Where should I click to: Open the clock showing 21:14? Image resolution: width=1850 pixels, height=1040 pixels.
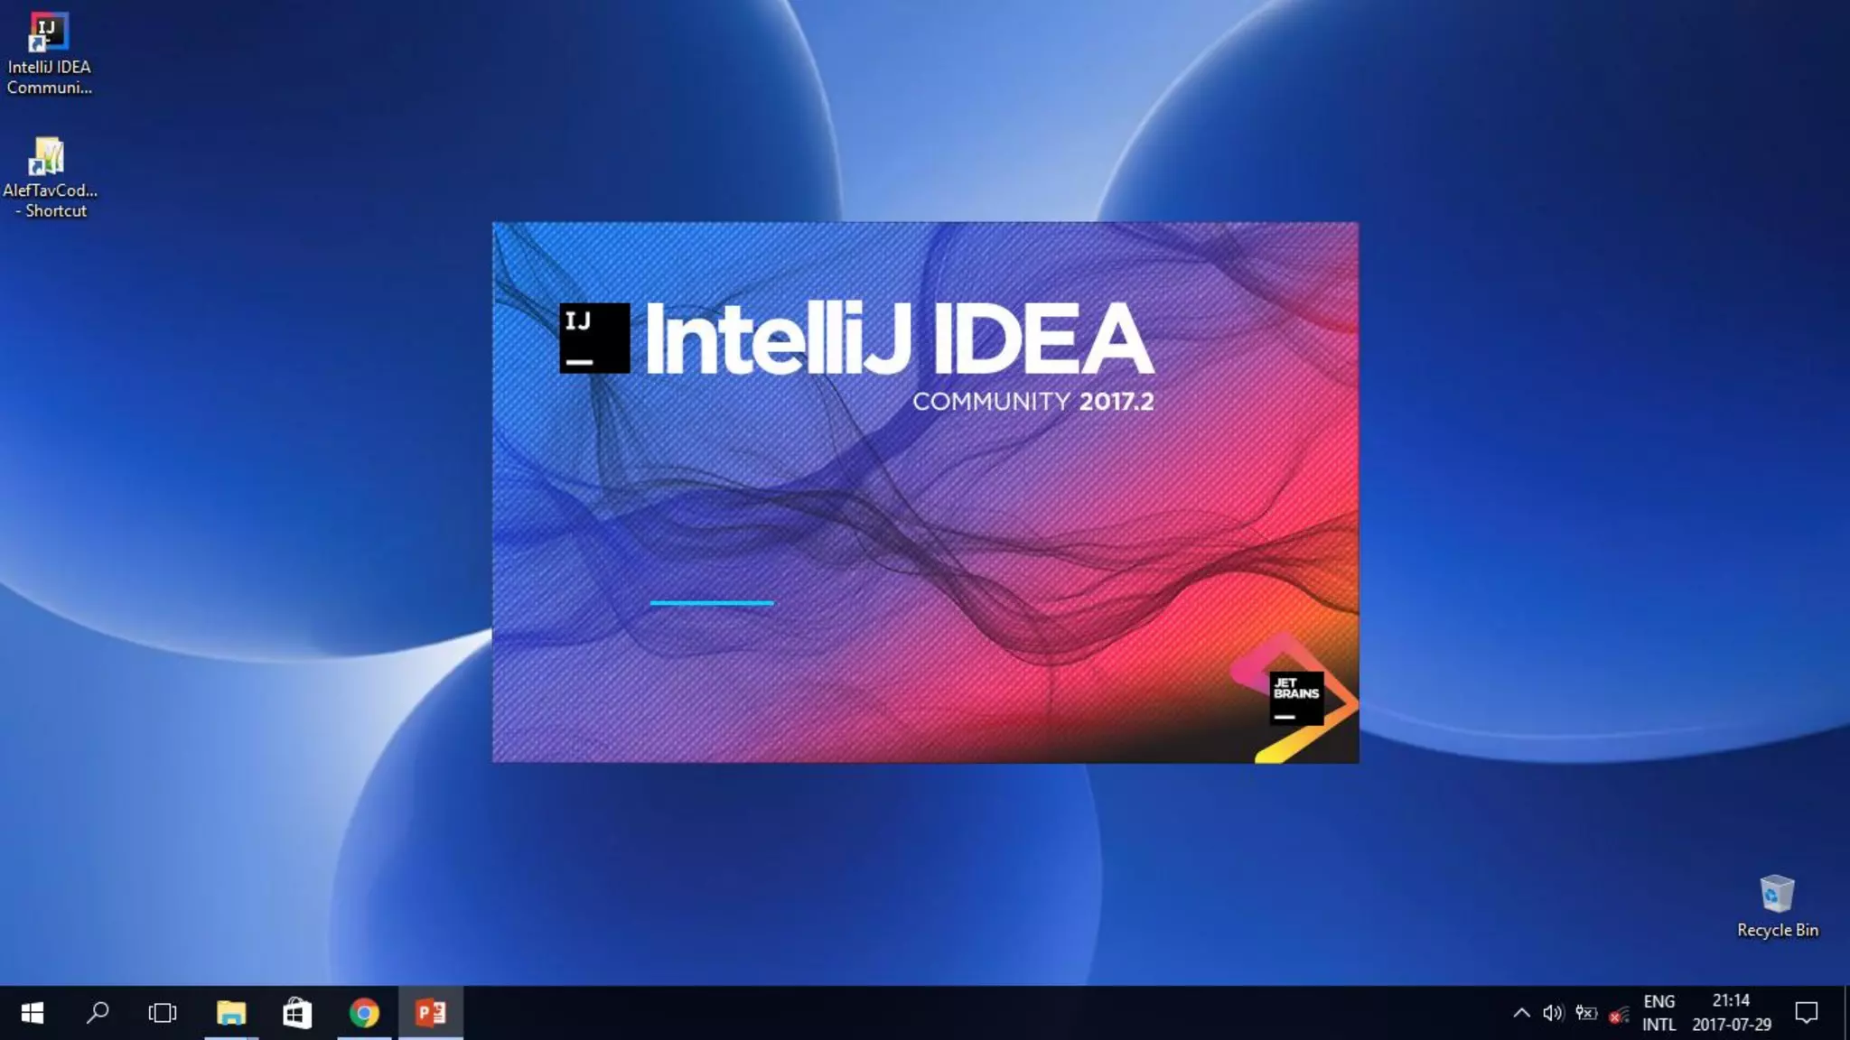tap(1732, 1013)
